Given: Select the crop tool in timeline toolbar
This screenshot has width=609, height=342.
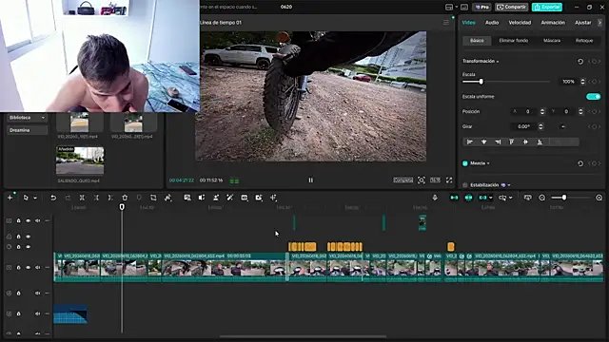Looking at the screenshot, I should [x=153, y=198].
